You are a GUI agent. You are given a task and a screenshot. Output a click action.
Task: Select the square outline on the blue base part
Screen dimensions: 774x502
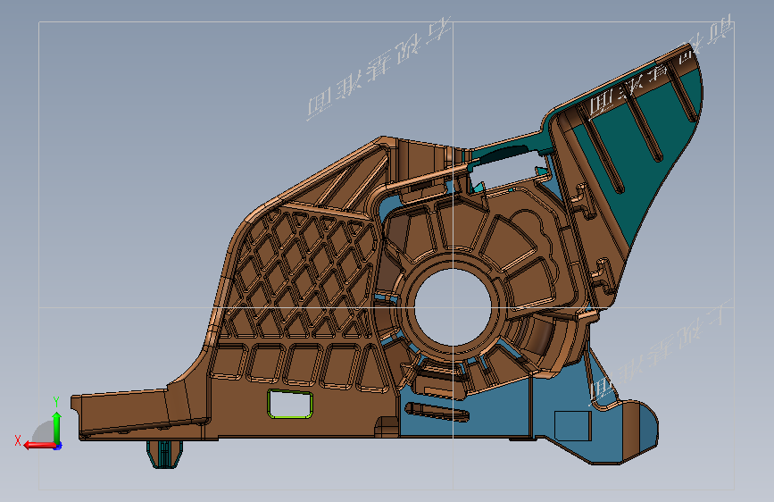[x=572, y=425]
